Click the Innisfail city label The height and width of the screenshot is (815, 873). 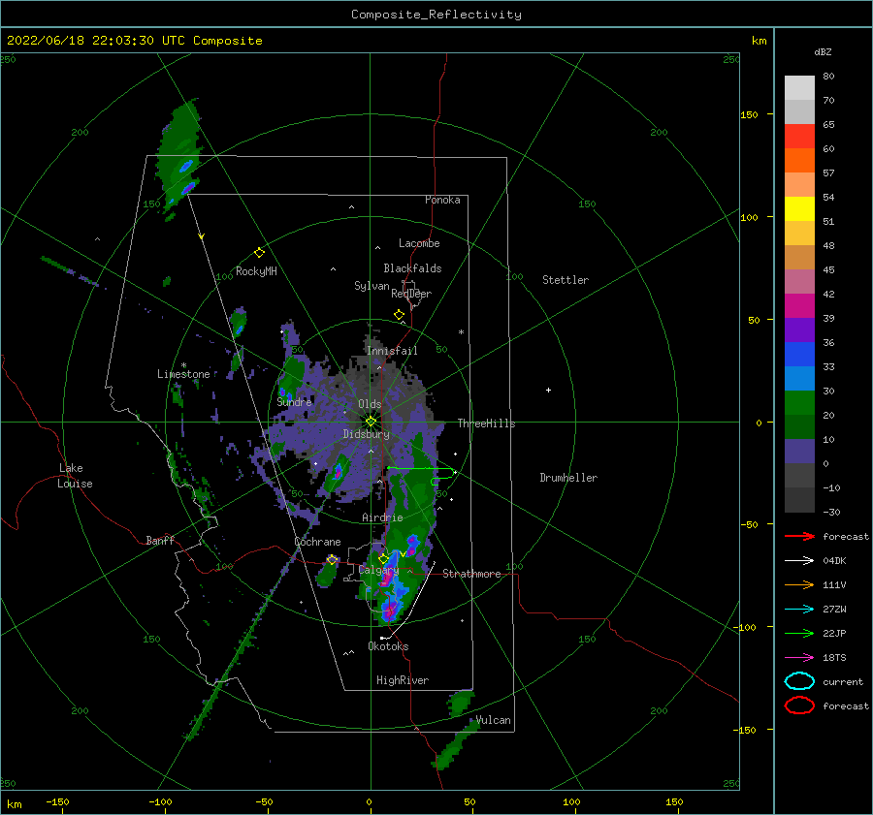click(x=392, y=351)
